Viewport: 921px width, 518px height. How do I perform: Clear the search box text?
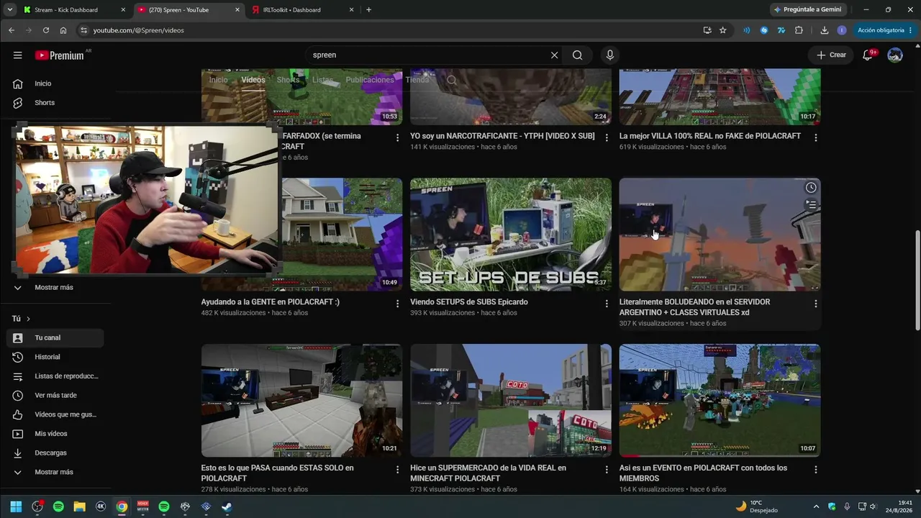554,55
